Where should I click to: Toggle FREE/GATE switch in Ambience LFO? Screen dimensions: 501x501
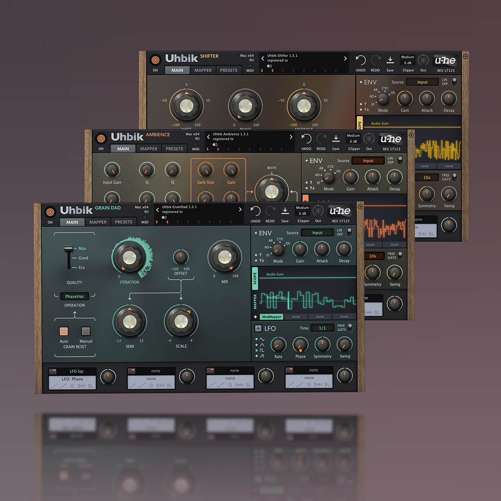point(400,255)
